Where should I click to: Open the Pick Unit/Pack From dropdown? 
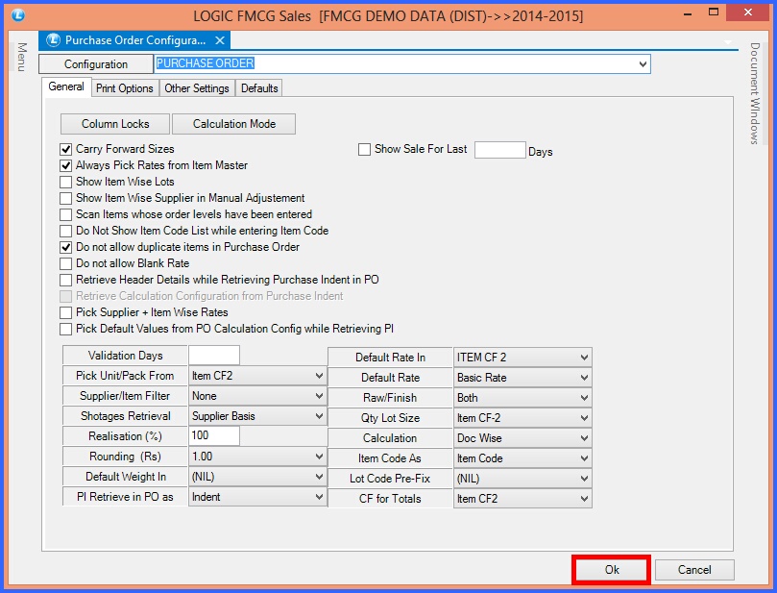pyautogui.click(x=319, y=376)
